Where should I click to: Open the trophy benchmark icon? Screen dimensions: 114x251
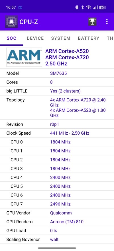tap(92, 22)
